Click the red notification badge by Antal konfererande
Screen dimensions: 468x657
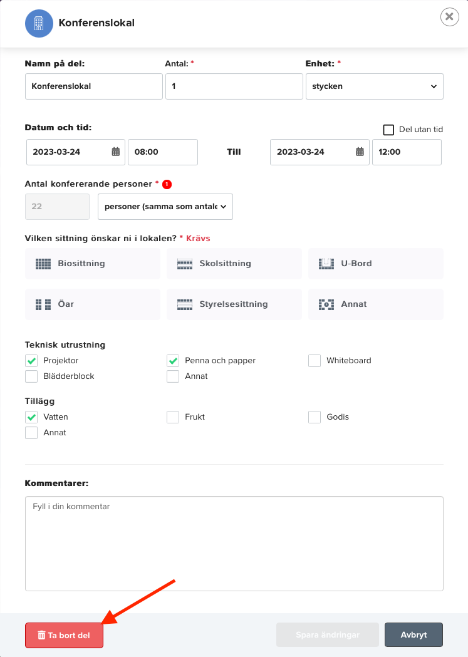pyautogui.click(x=167, y=184)
